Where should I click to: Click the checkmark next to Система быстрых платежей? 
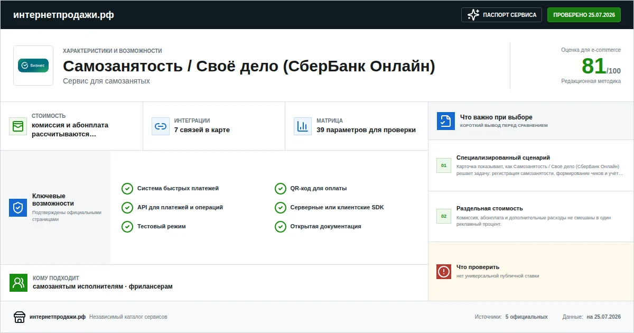127,189
